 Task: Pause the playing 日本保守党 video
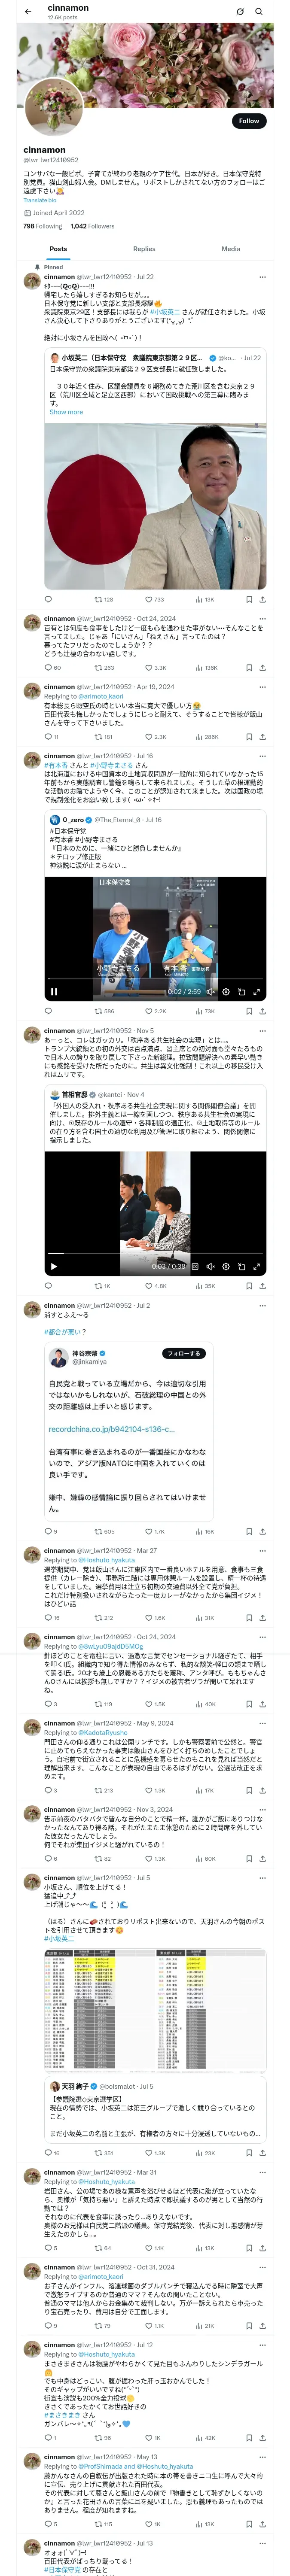(54, 992)
